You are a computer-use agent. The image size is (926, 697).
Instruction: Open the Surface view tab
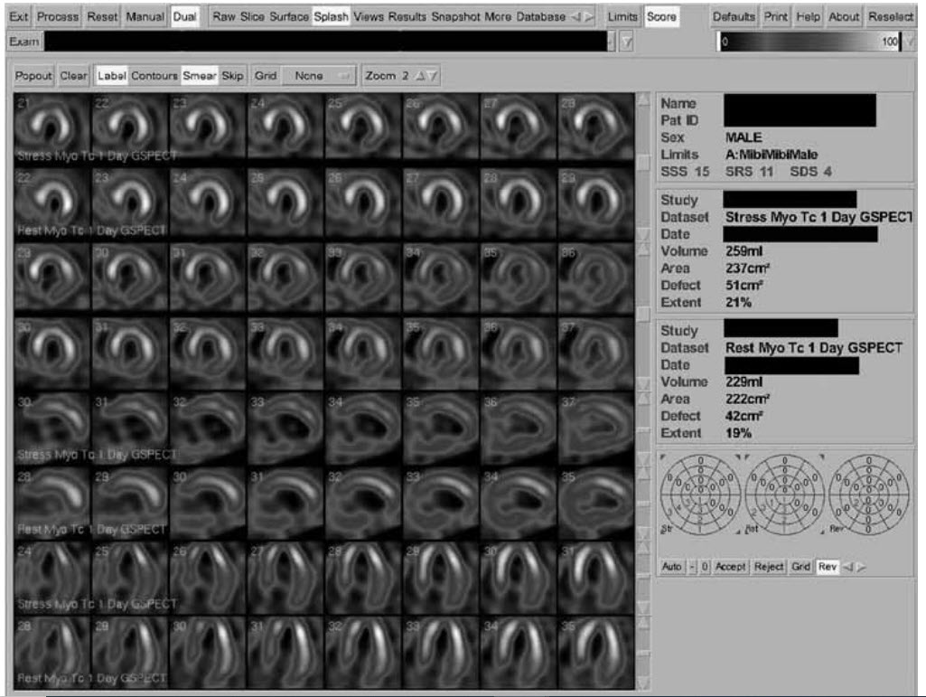point(289,17)
